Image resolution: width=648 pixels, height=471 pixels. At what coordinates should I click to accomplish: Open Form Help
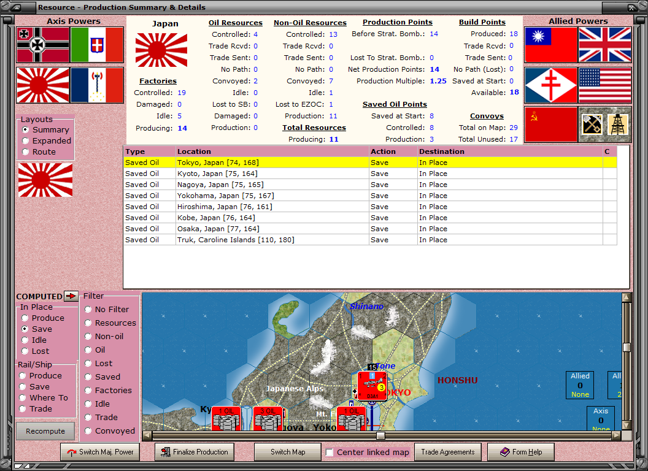521,452
